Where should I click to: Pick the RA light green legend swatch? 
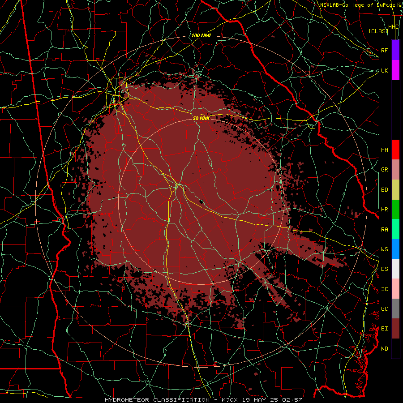click(x=395, y=229)
